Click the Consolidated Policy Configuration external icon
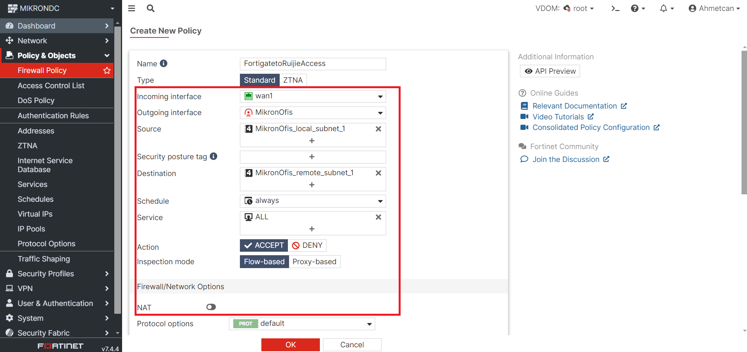Image resolution: width=747 pixels, height=352 pixels. click(657, 127)
